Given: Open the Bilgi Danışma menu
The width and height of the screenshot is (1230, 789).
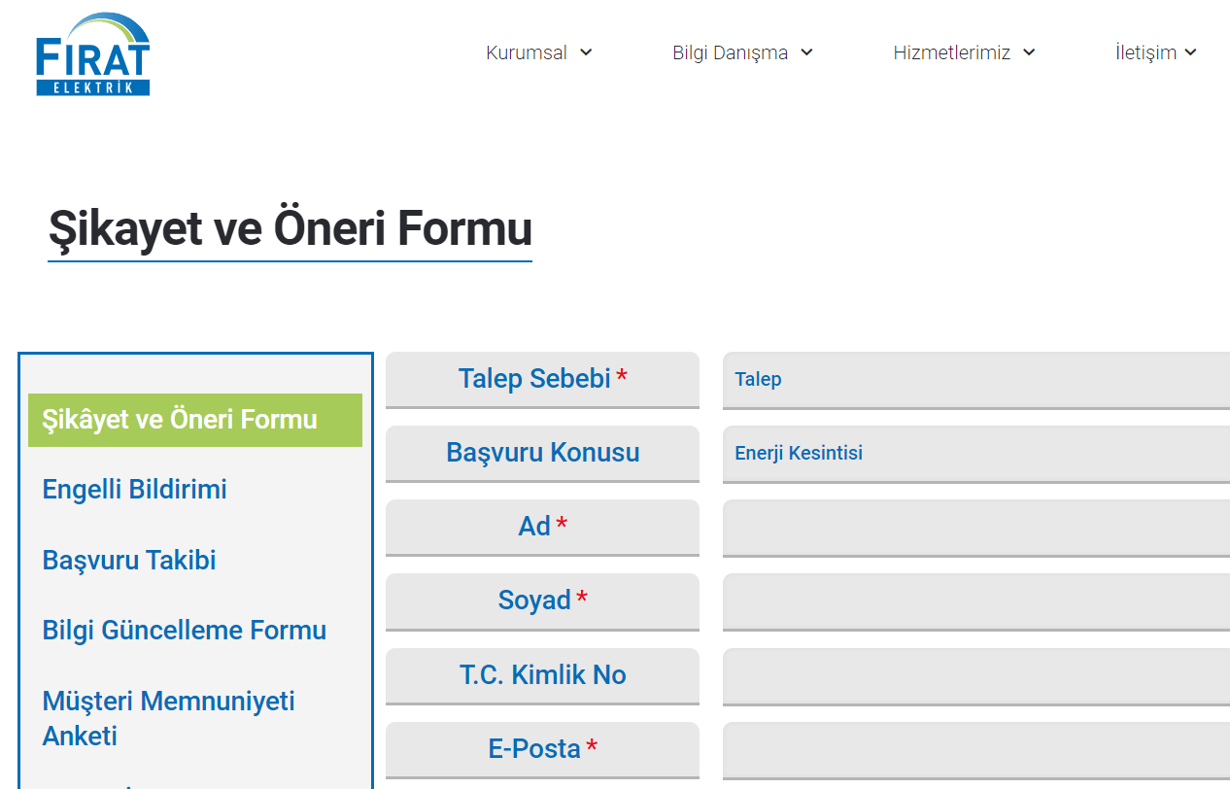Looking at the screenshot, I should coord(730,52).
